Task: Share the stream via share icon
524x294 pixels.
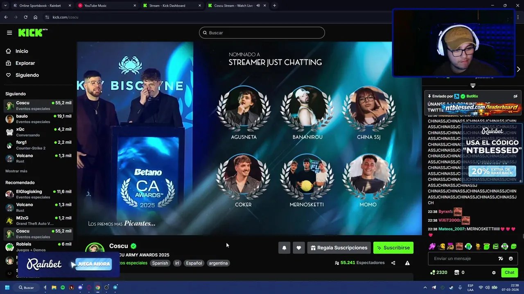Action: coord(393,263)
